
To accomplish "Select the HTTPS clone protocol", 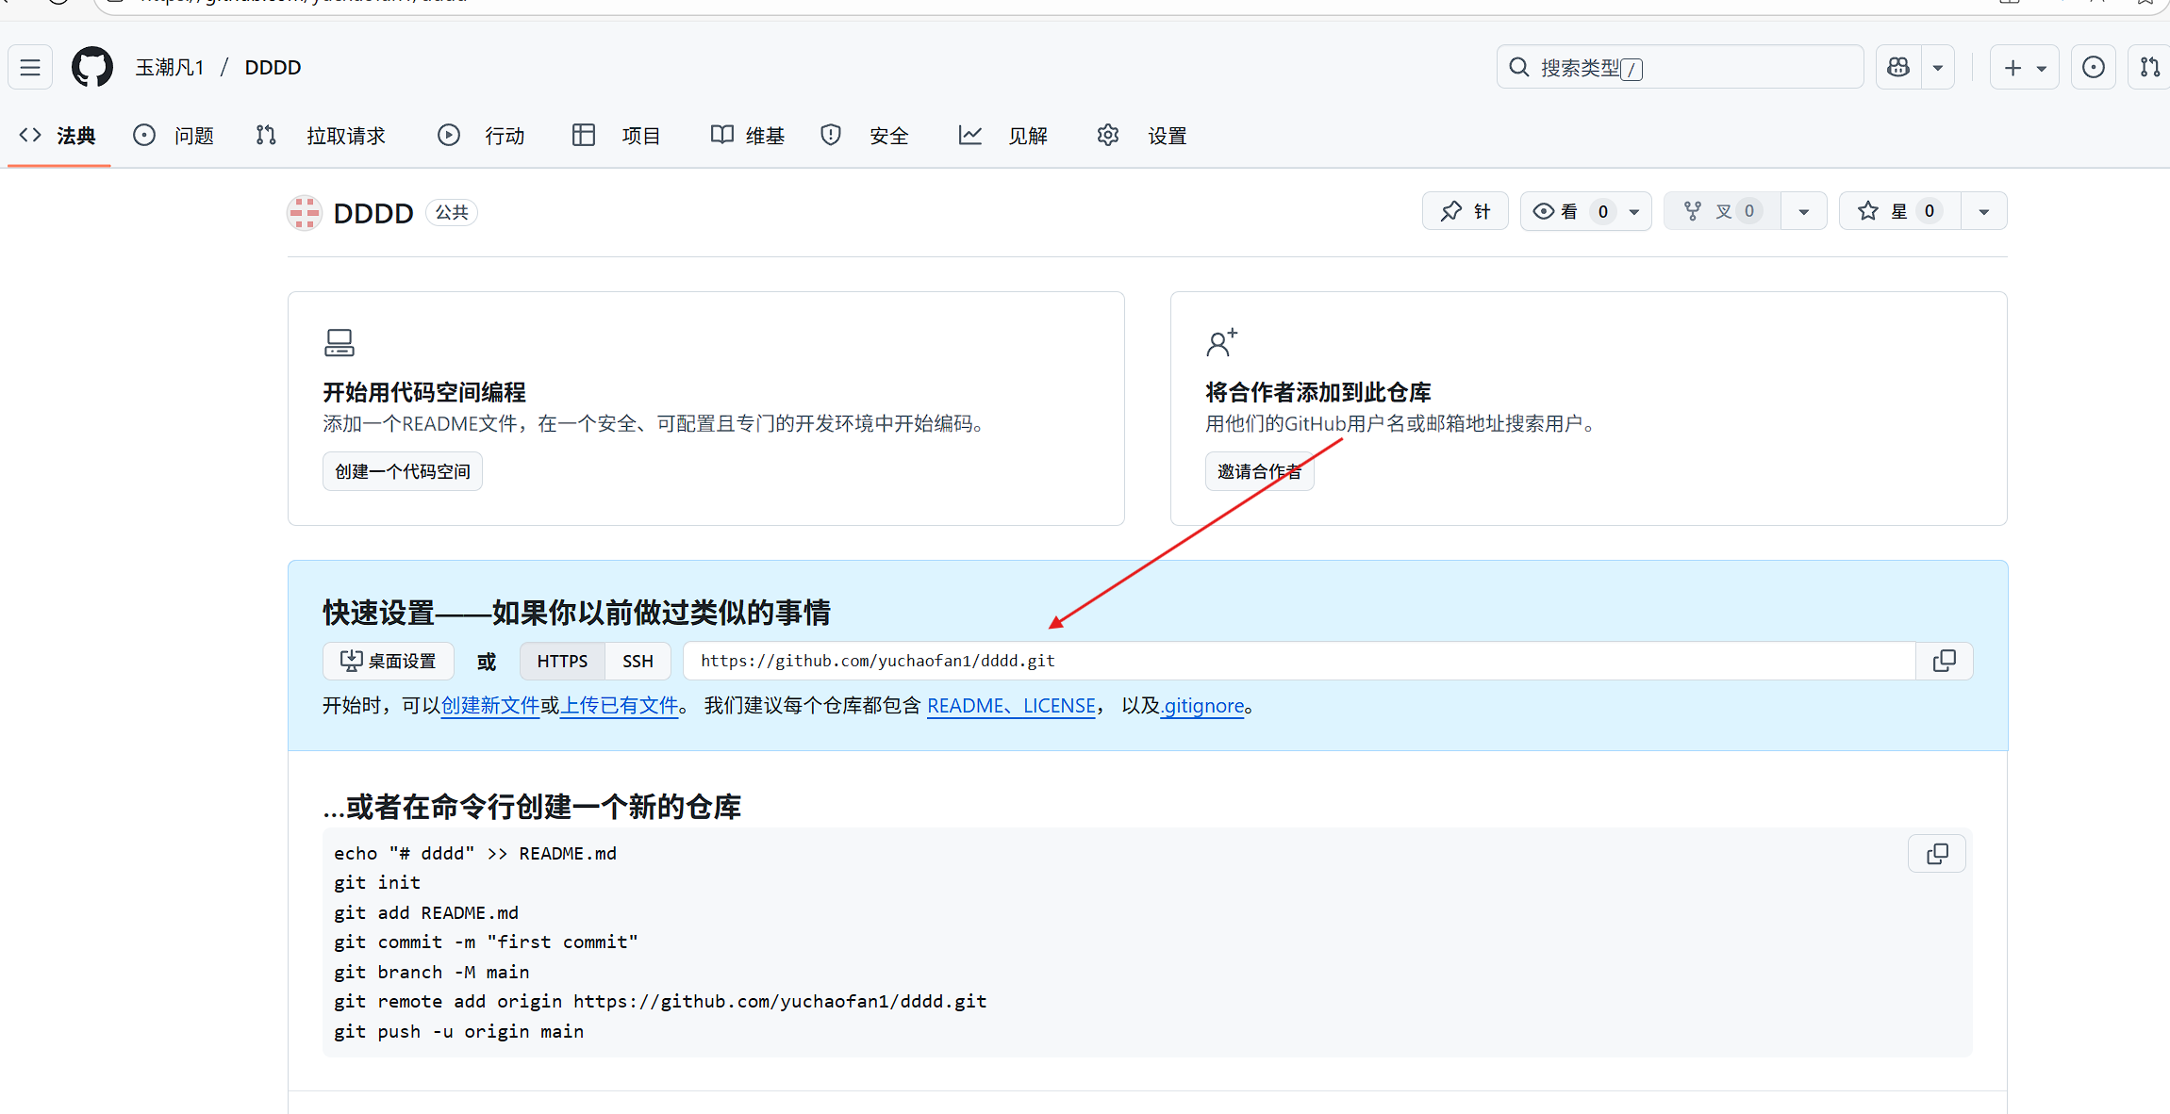I will [562, 661].
